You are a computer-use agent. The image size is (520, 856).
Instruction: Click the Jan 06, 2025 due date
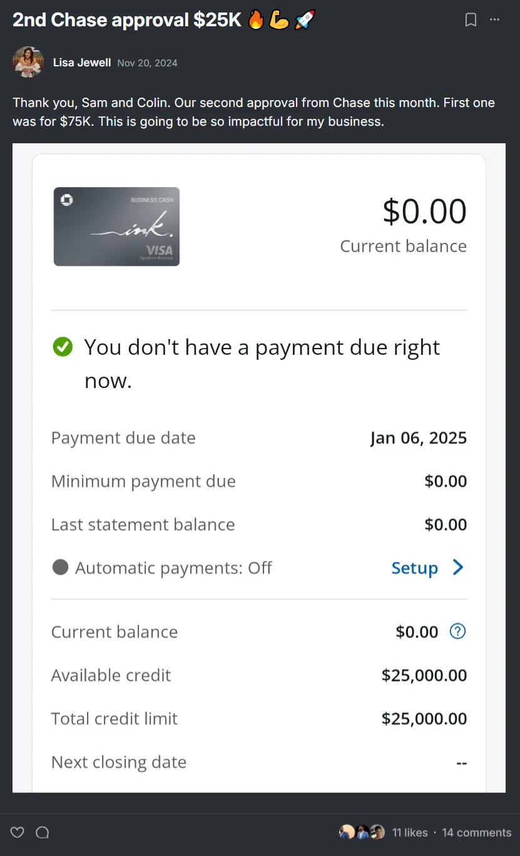coord(418,438)
